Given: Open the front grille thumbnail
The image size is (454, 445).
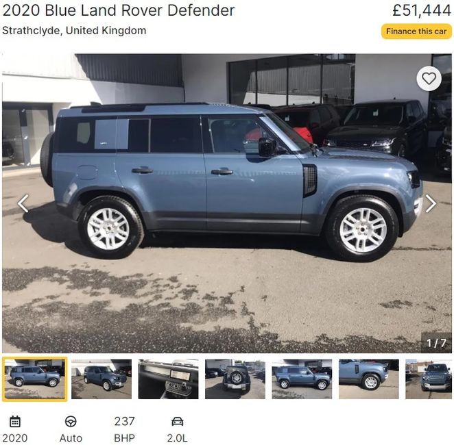Looking at the screenshot, I should 429,379.
